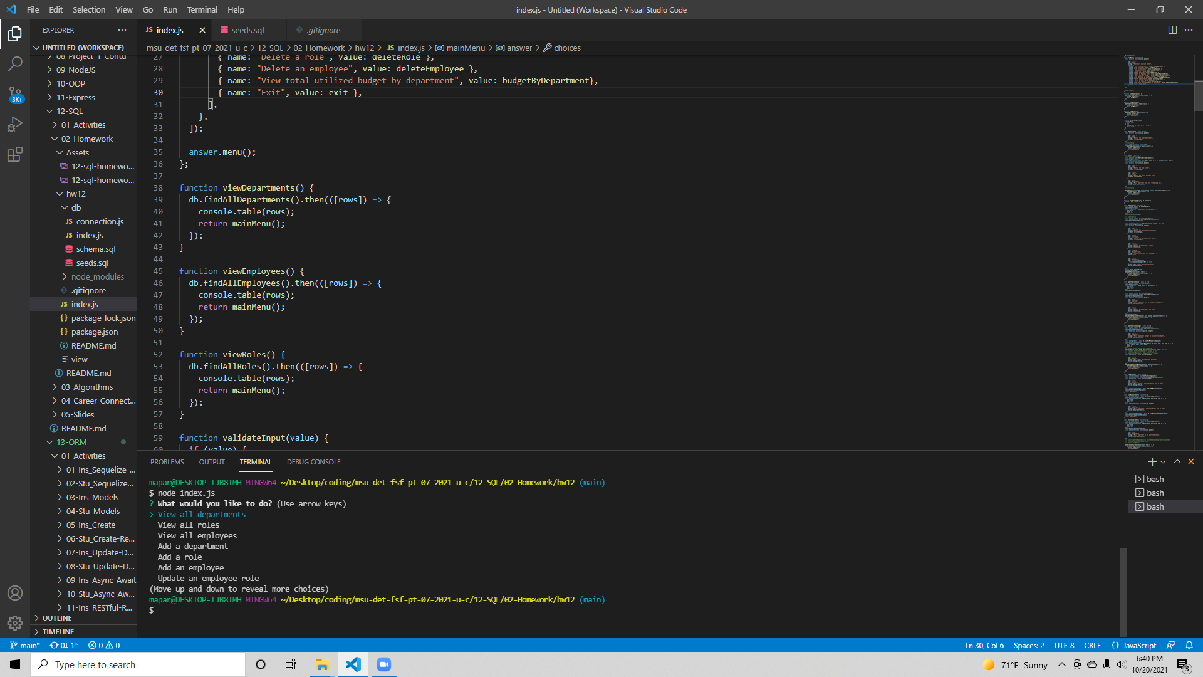Open the Accounts icon near bottom of activity bar
The width and height of the screenshot is (1203, 677).
pos(15,593)
